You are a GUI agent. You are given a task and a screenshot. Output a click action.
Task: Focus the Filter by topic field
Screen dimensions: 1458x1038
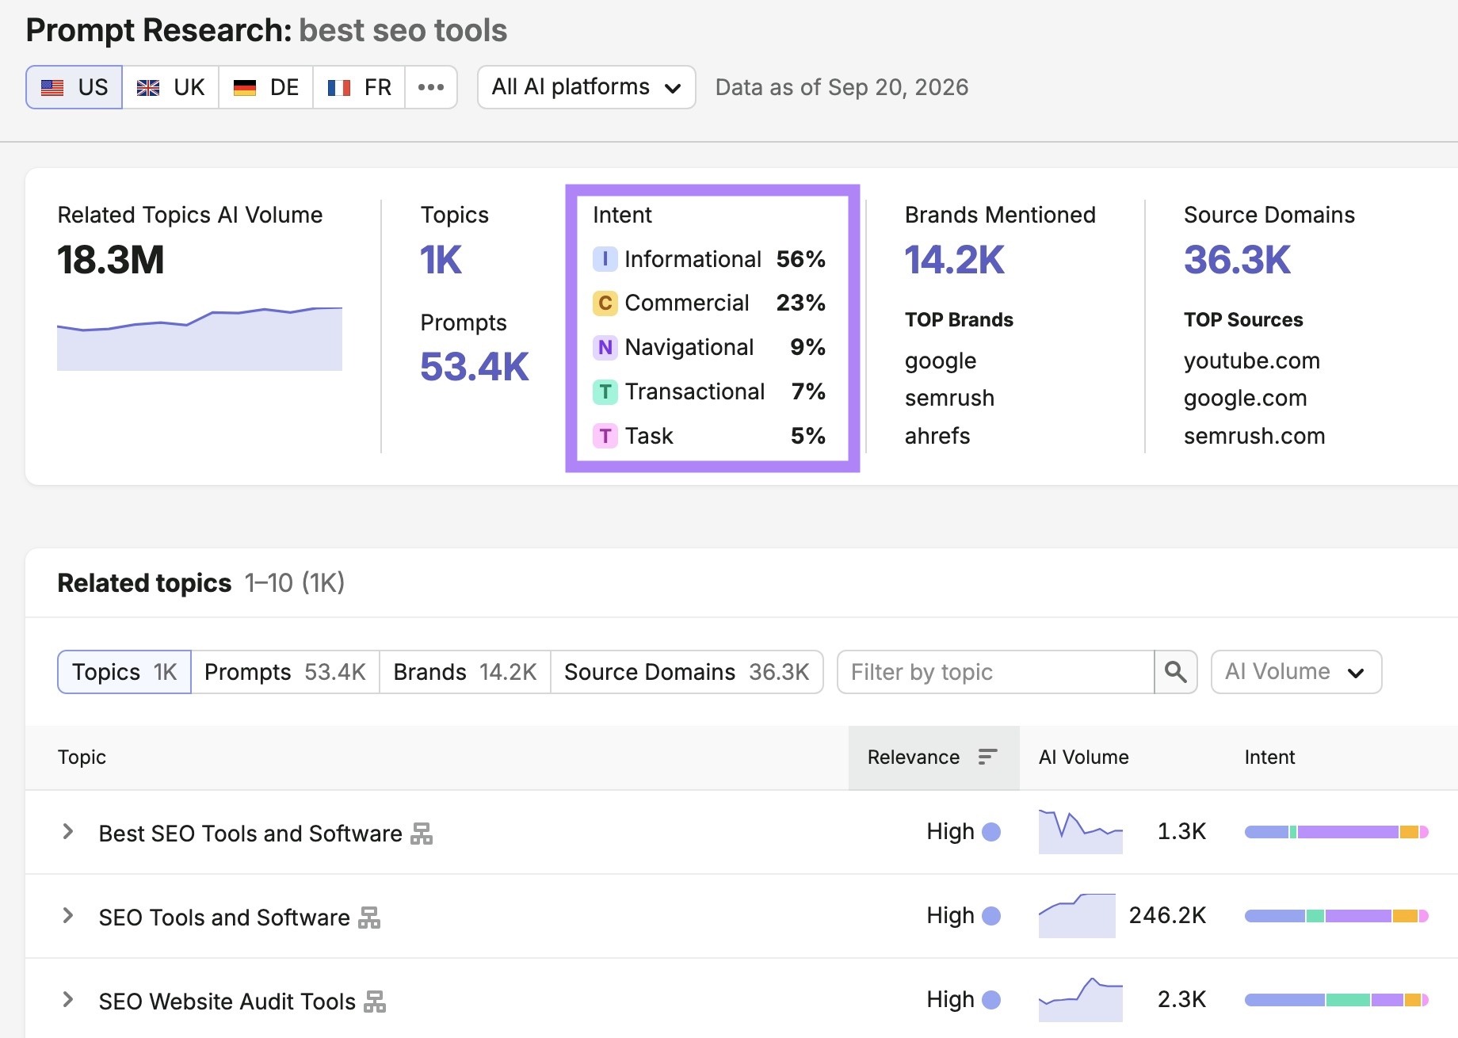(x=996, y=672)
